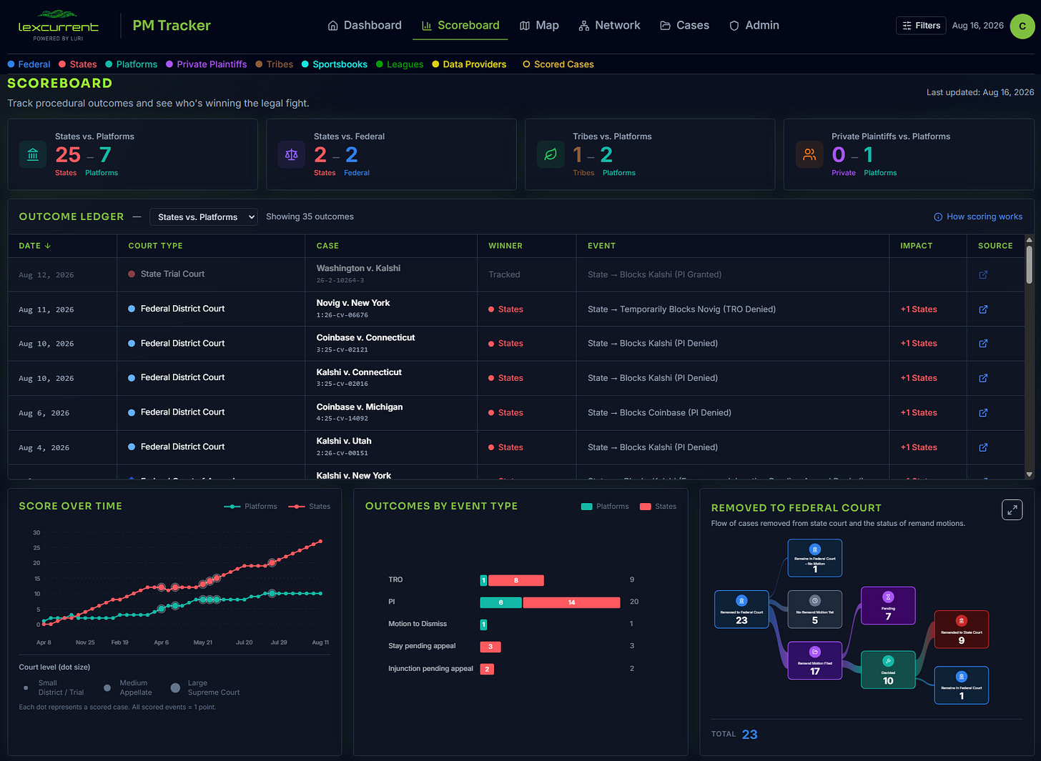Open source link for Novig v. New York
1041x761 pixels.
[983, 309]
